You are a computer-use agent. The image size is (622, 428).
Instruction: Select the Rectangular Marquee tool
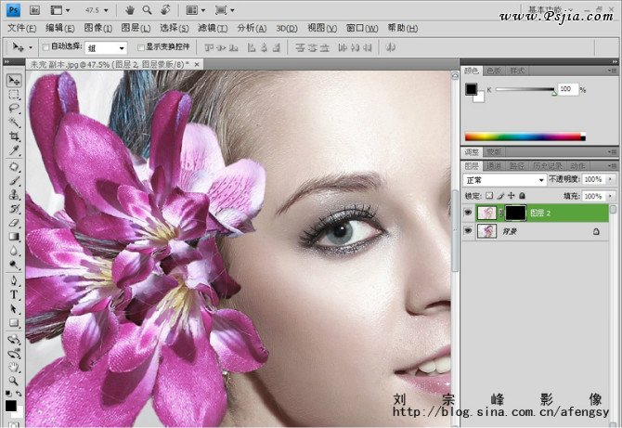[14, 94]
